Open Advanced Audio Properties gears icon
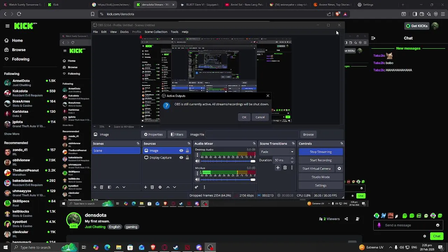The image size is (448, 252). [x=196, y=187]
